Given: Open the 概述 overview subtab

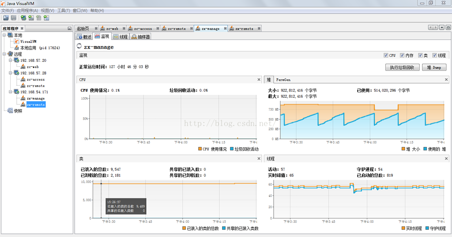Looking at the screenshot, I should point(84,37).
